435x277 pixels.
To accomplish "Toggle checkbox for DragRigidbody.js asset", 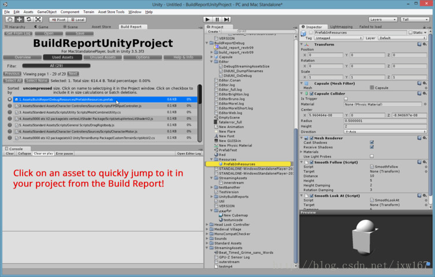I will [x=10, y=125].
